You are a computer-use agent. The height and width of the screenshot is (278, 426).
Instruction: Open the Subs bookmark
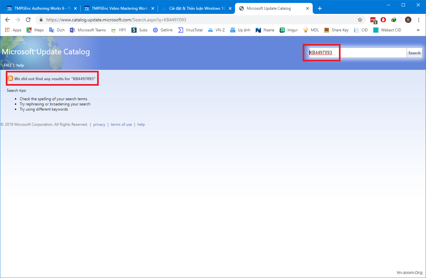140,30
